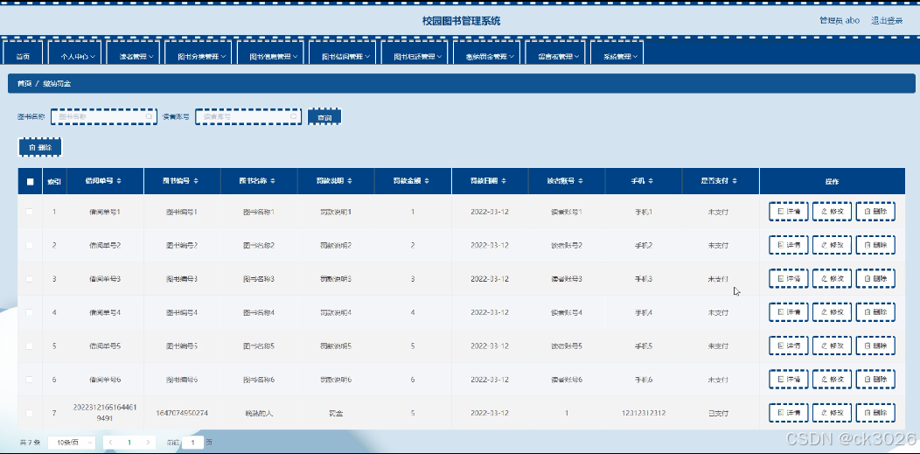This screenshot has height=454, width=920.
Task: Sort table by 罚款金额 column
Action: (427, 181)
